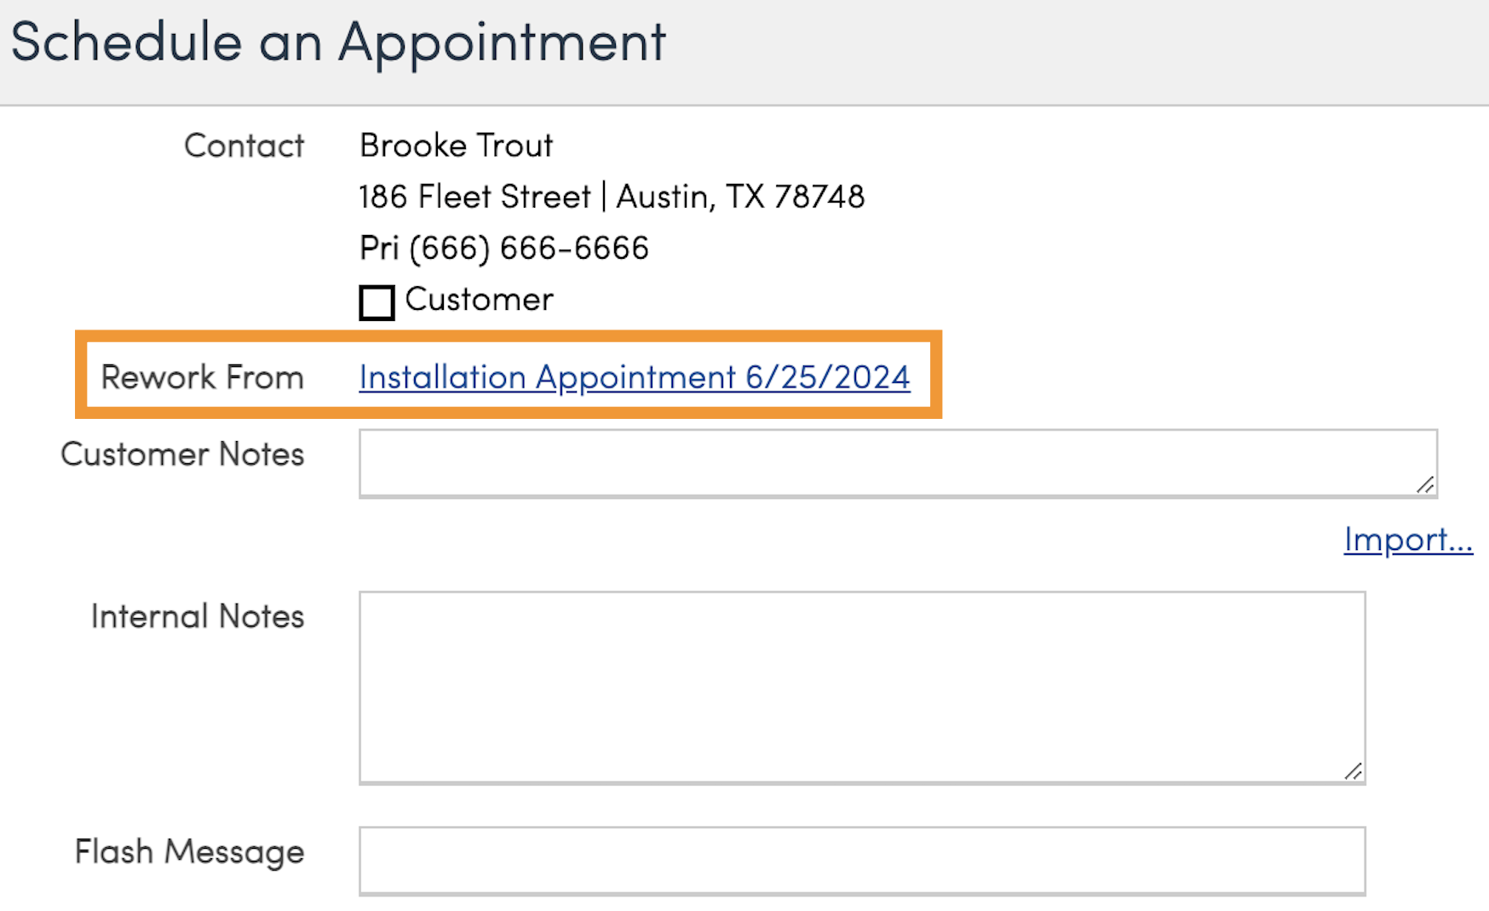
Task: Click the Customer Notes field label
Action: tap(182, 455)
